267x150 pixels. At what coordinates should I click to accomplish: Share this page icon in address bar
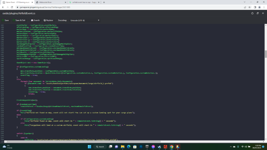click(x=245, y=7)
